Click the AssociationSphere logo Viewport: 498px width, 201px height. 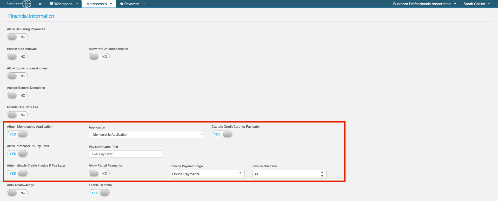tap(19, 4)
